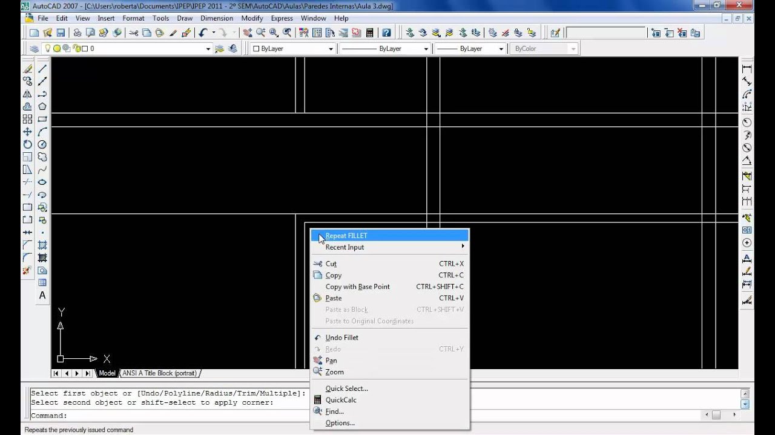Image resolution: width=775 pixels, height=435 pixels.
Task: Toggle the layer on/off lightbulb
Action: click(48, 49)
